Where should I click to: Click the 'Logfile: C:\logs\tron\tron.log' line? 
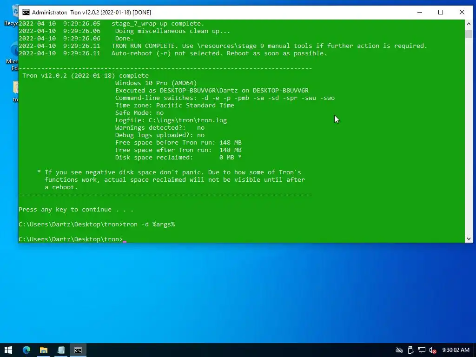171,120
